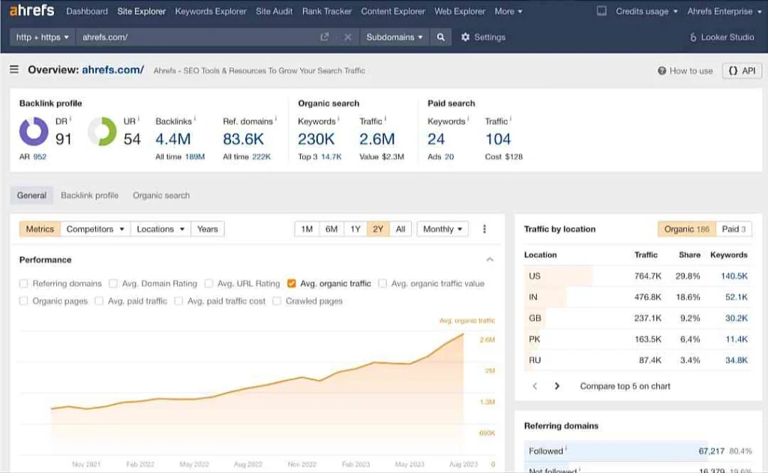Toggle the hamburger sidebar menu
Image resolution: width=768 pixels, height=473 pixels.
[x=14, y=70]
